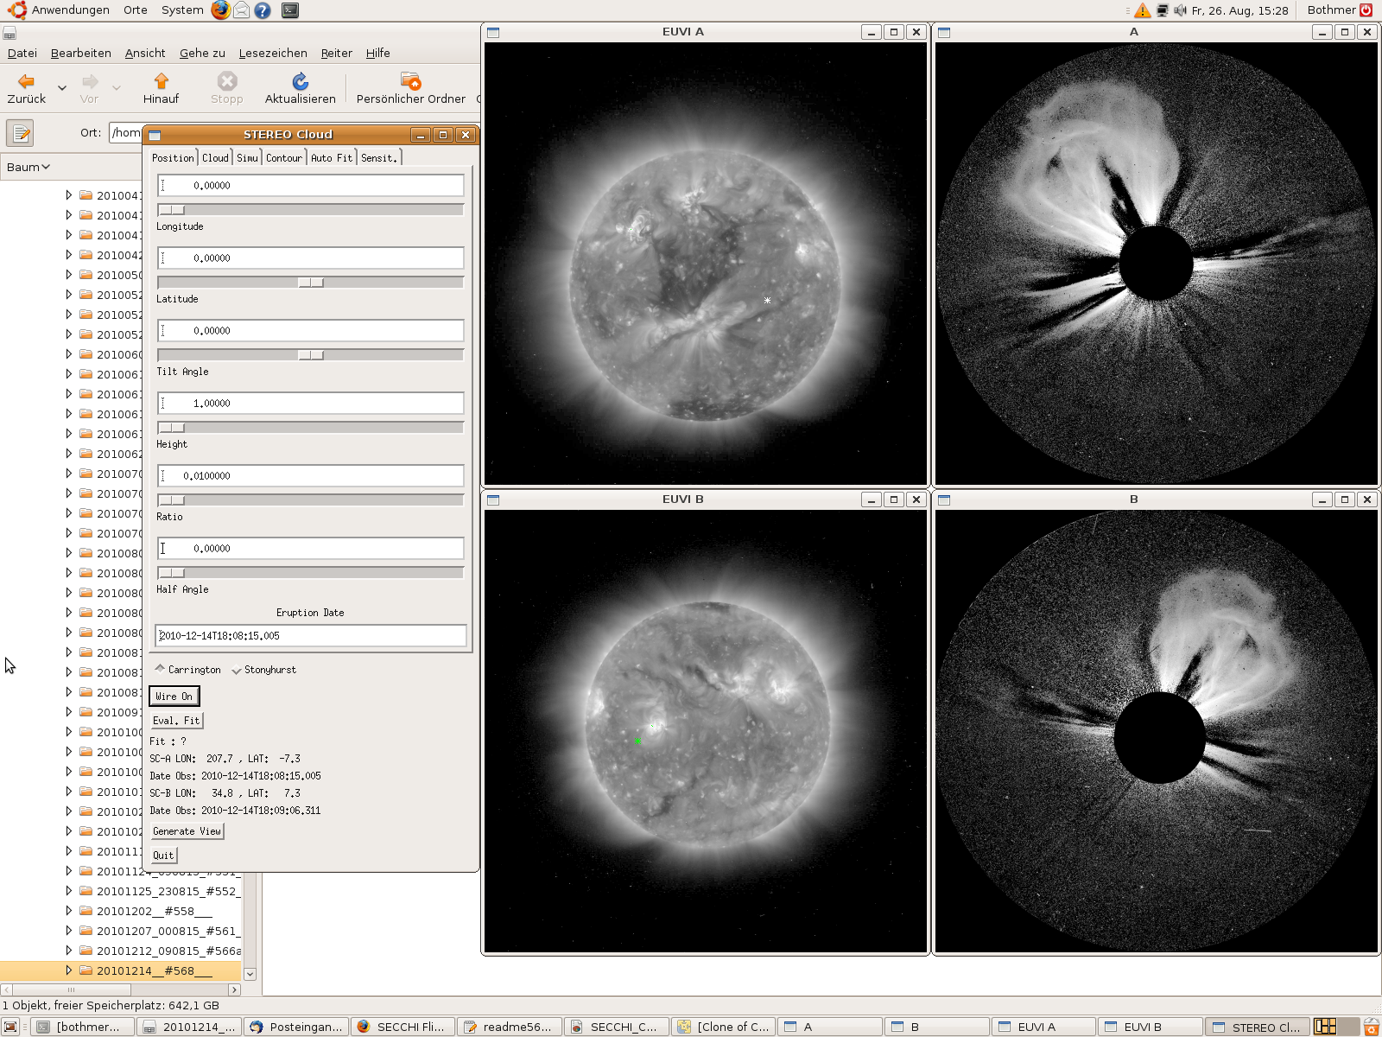Click the Latitude slider handle
1382x1037 pixels.
(311, 282)
